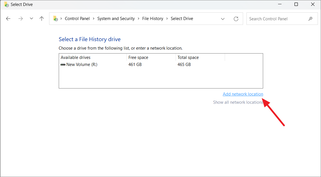321x177 pixels.
Task: Navigate to System and Security breadcrumb
Action: pos(116,18)
